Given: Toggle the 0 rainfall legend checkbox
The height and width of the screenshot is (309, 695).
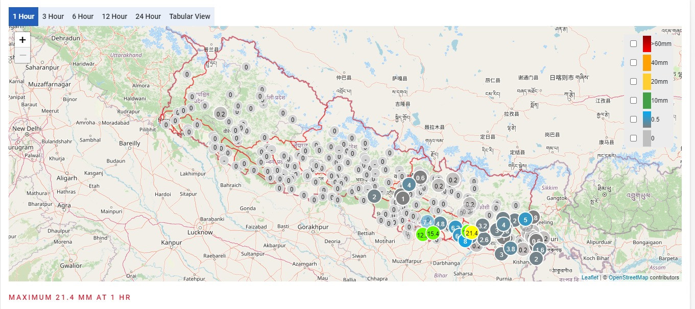Looking at the screenshot, I should [634, 138].
